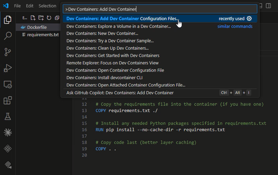The image size is (278, 175).
Task: Click the RUN pip install line
Action: tap(160, 130)
